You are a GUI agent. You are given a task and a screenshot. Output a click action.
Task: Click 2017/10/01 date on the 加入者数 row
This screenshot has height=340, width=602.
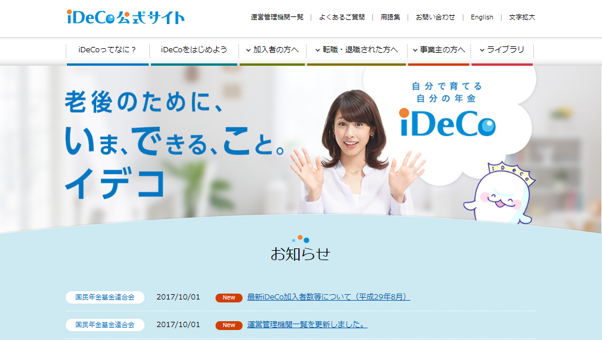178,297
